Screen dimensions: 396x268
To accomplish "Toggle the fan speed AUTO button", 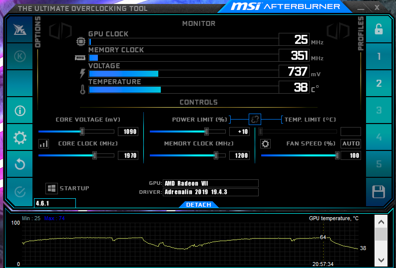I will [351, 143].
